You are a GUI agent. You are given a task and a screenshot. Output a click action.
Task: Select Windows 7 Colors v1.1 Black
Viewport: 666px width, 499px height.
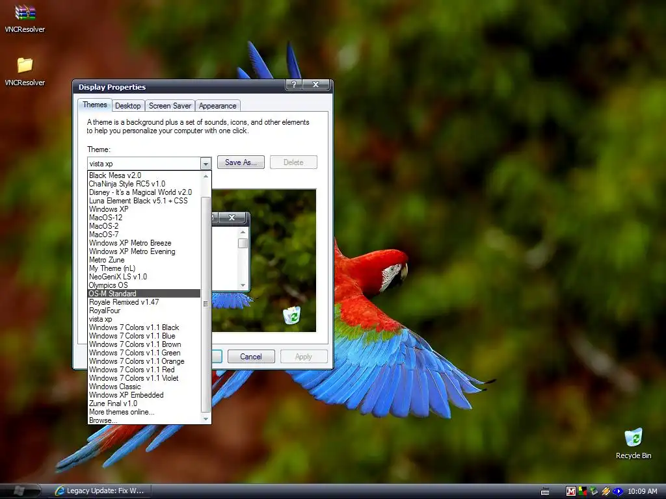[x=144, y=327]
